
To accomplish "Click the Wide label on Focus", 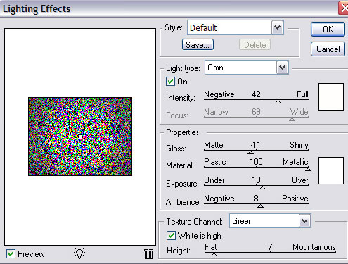I will (x=299, y=112).
